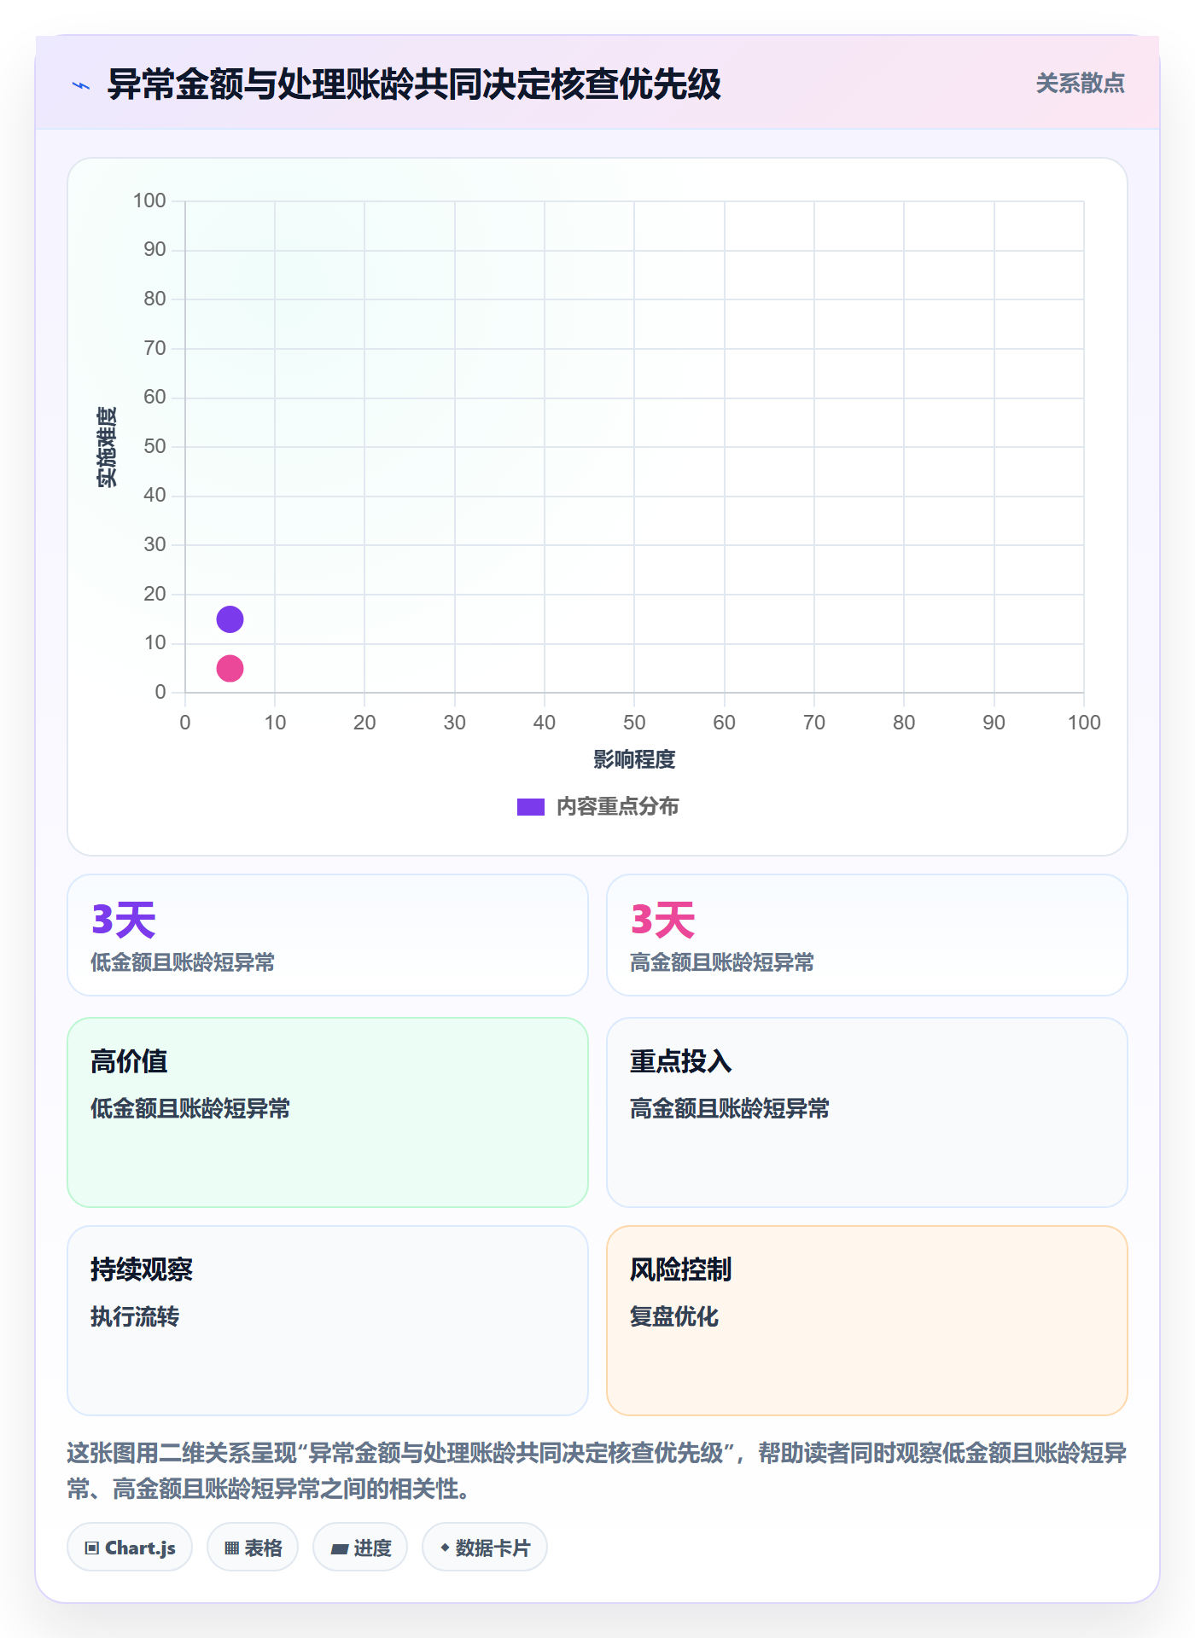This screenshot has height=1638, width=1195.
Task: Open the 风险控制 quadrant card
Action: (x=867, y=1321)
